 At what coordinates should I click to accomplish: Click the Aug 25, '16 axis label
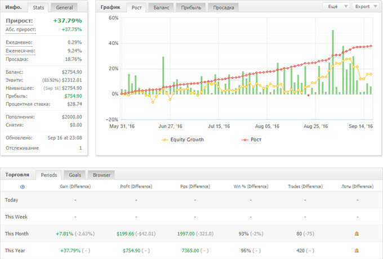pos(315,126)
